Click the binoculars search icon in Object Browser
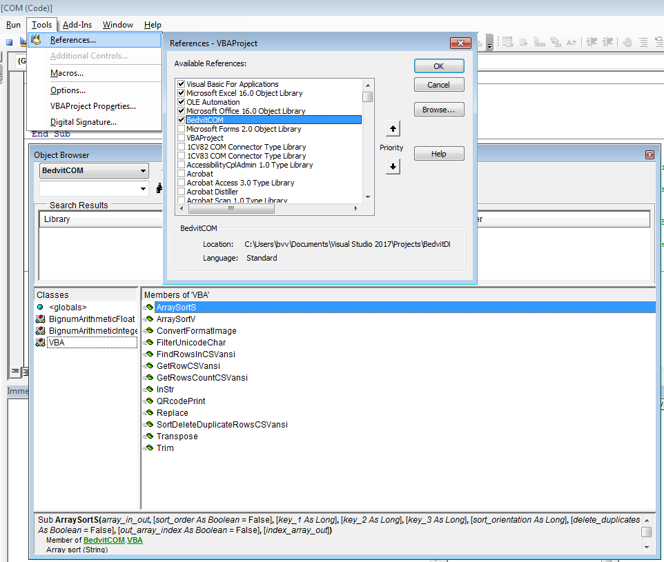 pos(159,188)
